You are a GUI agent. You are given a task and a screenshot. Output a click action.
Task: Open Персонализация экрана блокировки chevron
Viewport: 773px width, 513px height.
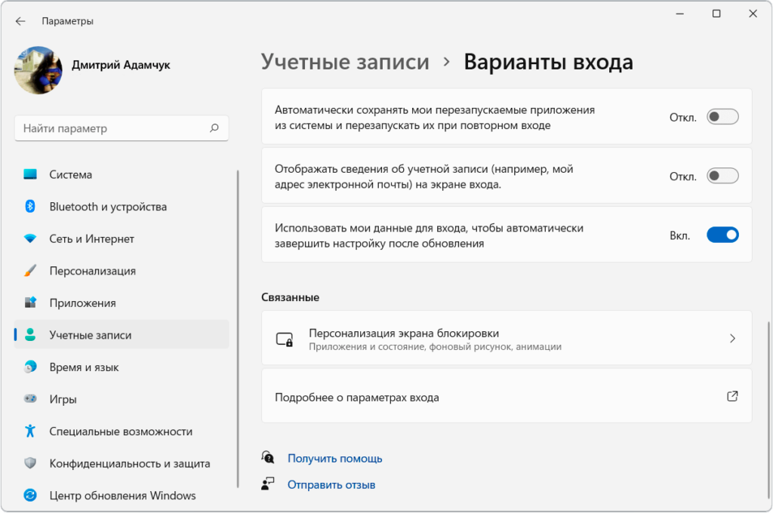[x=731, y=339]
